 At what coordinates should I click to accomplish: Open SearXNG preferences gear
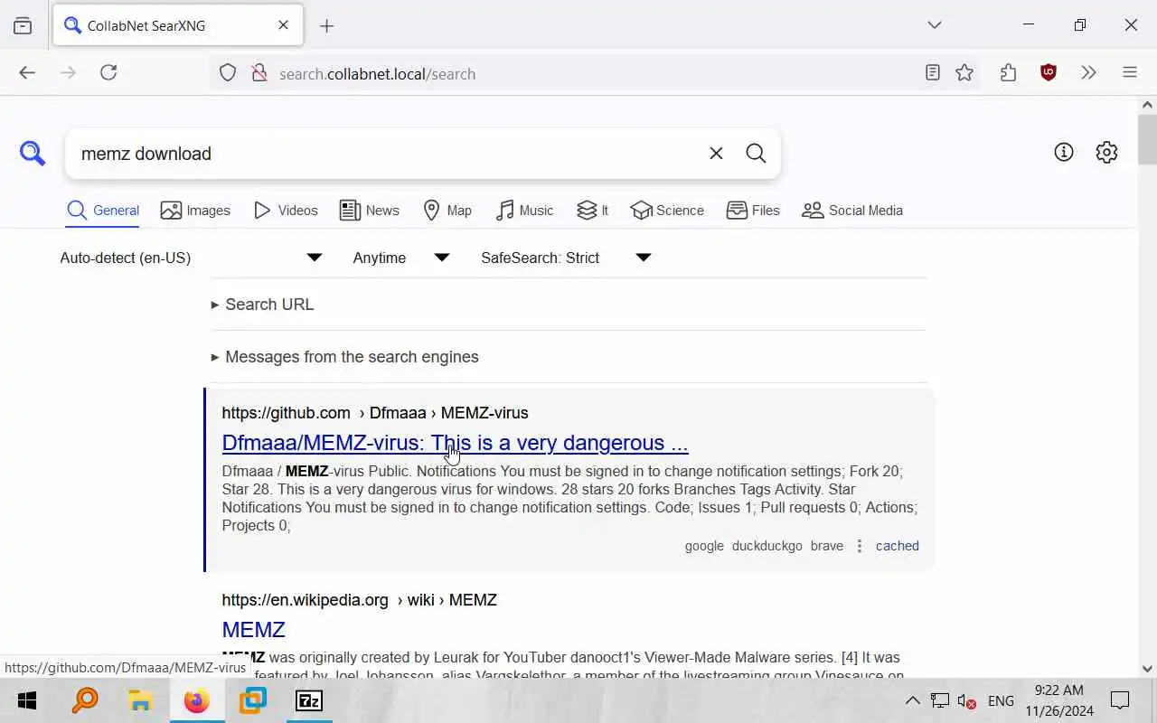pyautogui.click(x=1106, y=152)
